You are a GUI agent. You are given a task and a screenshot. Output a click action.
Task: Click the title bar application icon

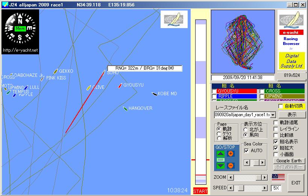[5, 4]
